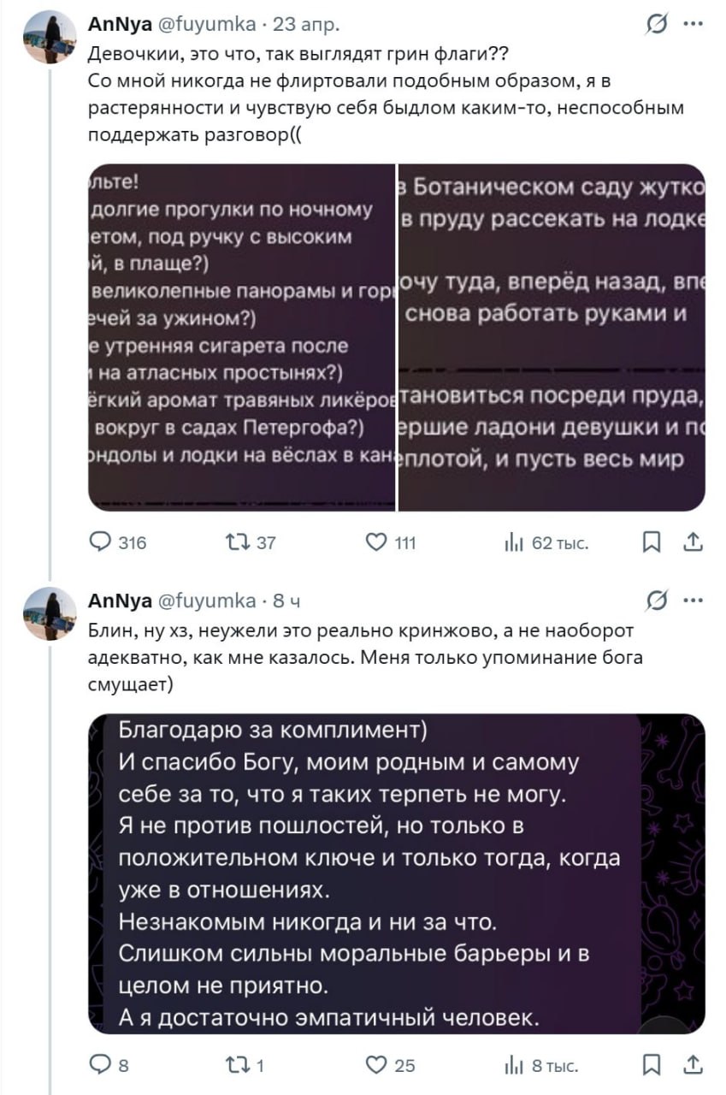Repost the second tweet with 1 repost
The height and width of the screenshot is (1095, 726).
pyautogui.click(x=235, y=1065)
